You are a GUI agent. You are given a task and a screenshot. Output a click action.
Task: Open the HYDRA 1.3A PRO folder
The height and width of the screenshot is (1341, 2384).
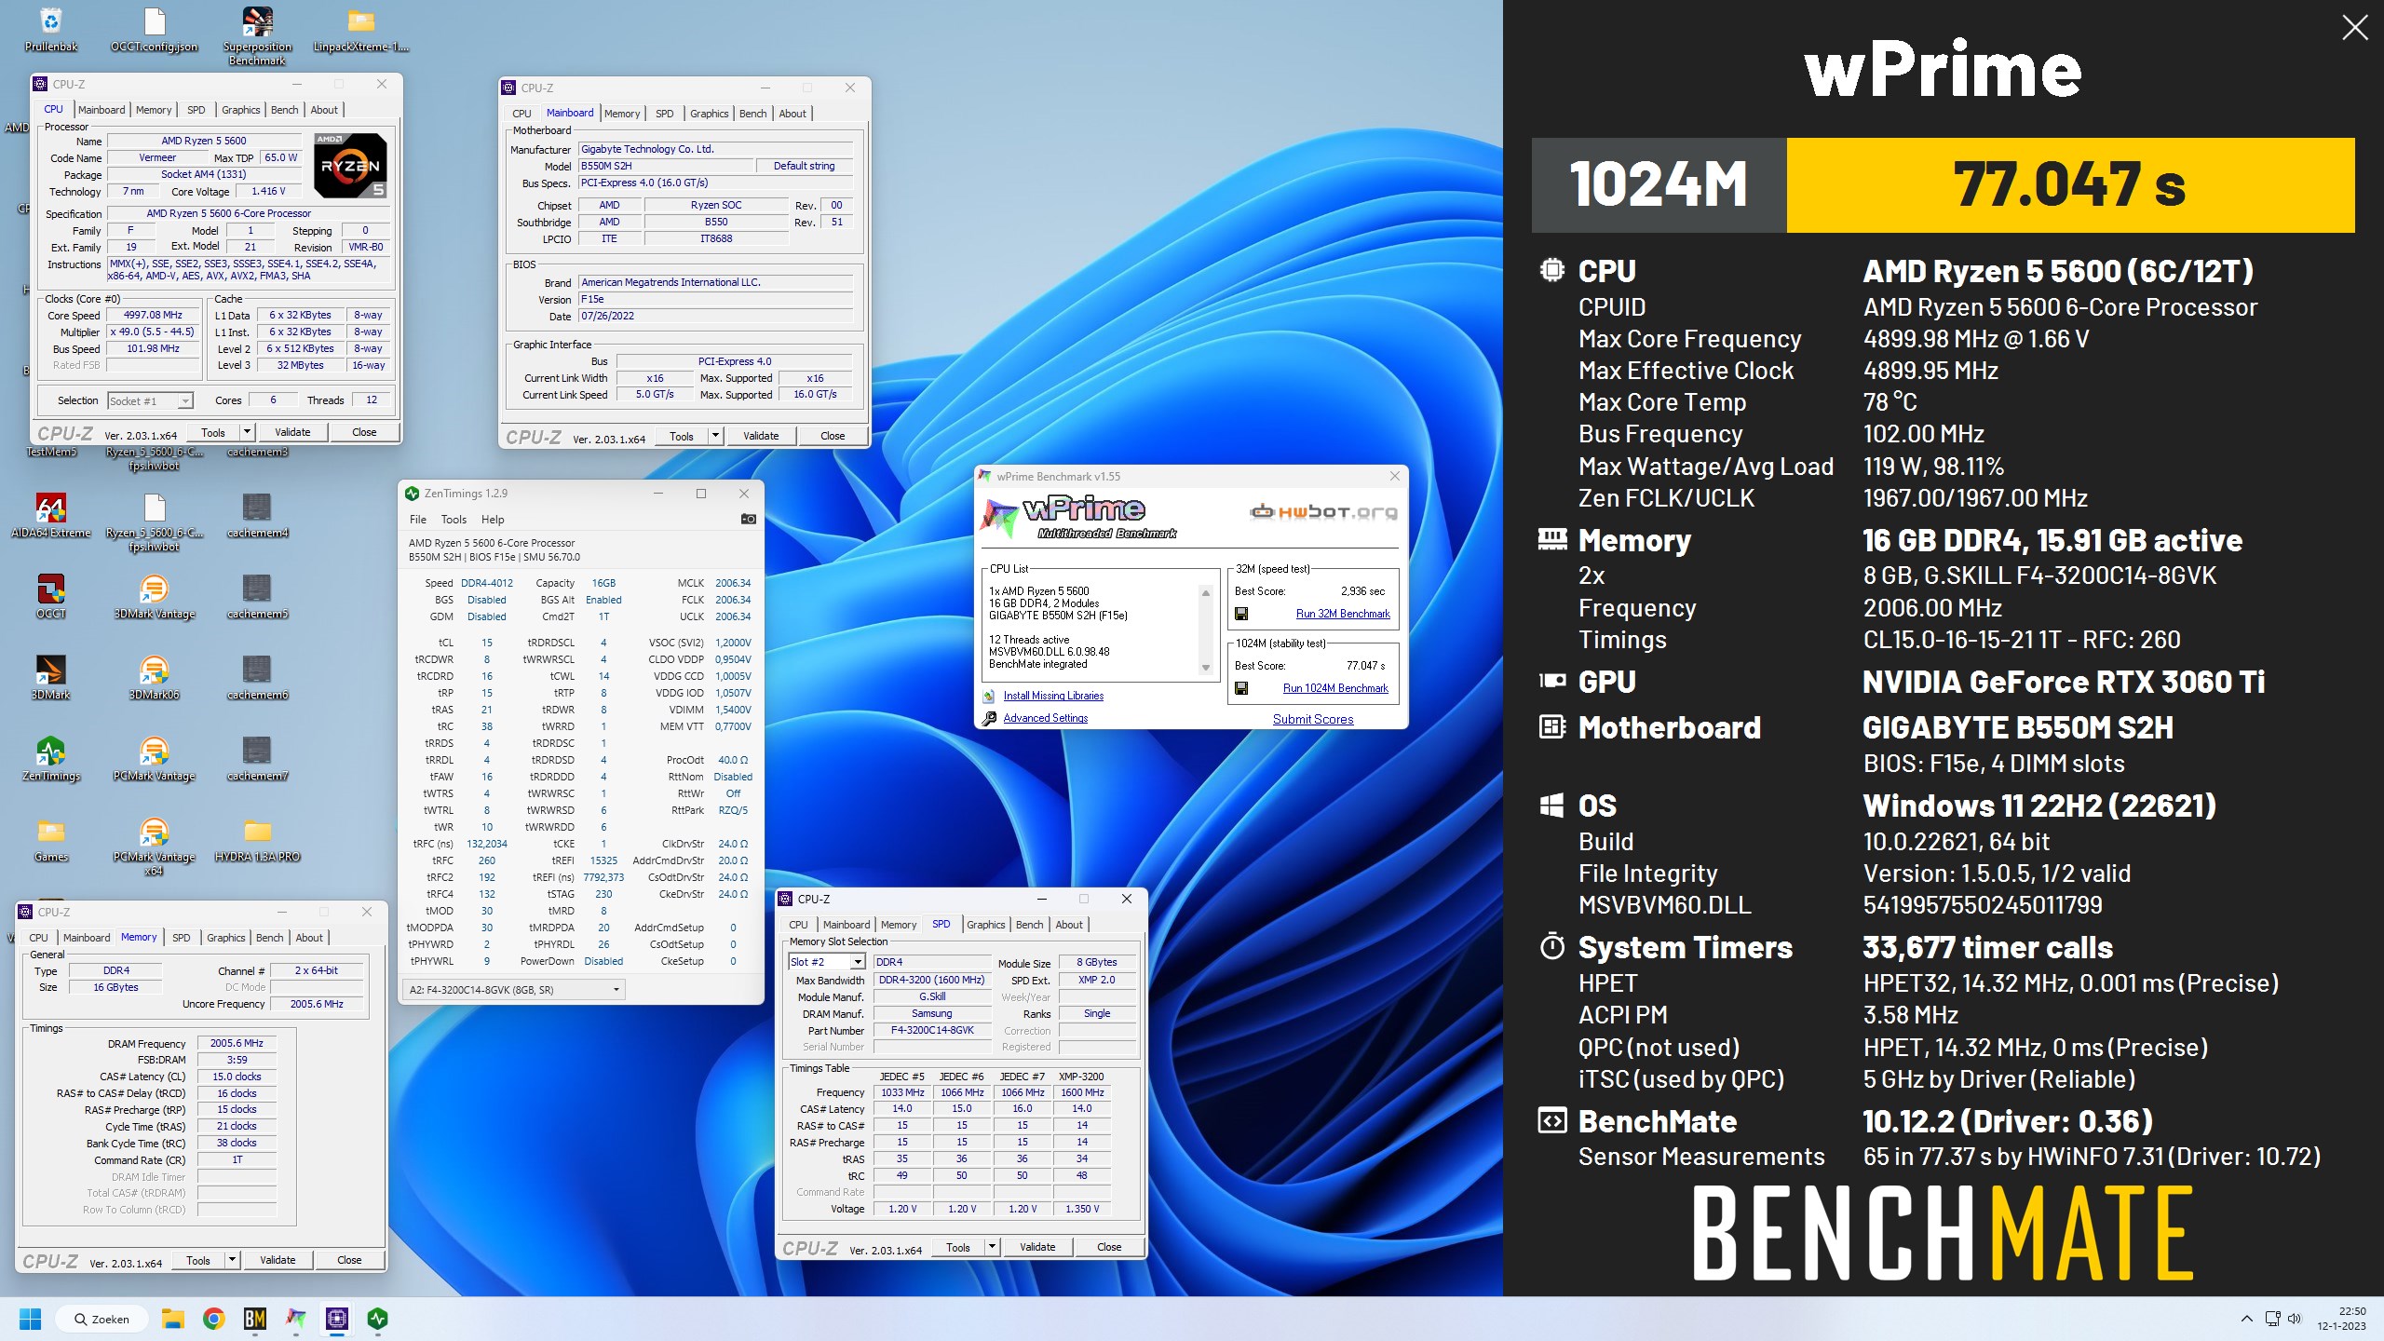click(x=257, y=839)
